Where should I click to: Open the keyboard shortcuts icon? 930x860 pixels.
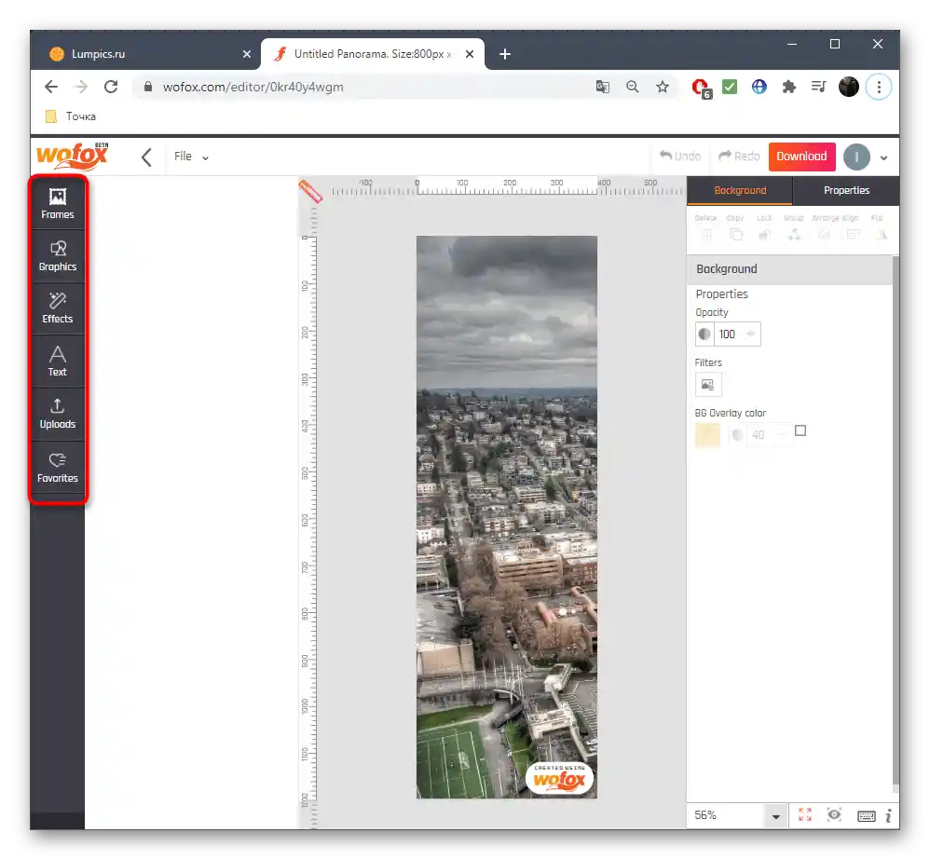pyautogui.click(x=866, y=816)
